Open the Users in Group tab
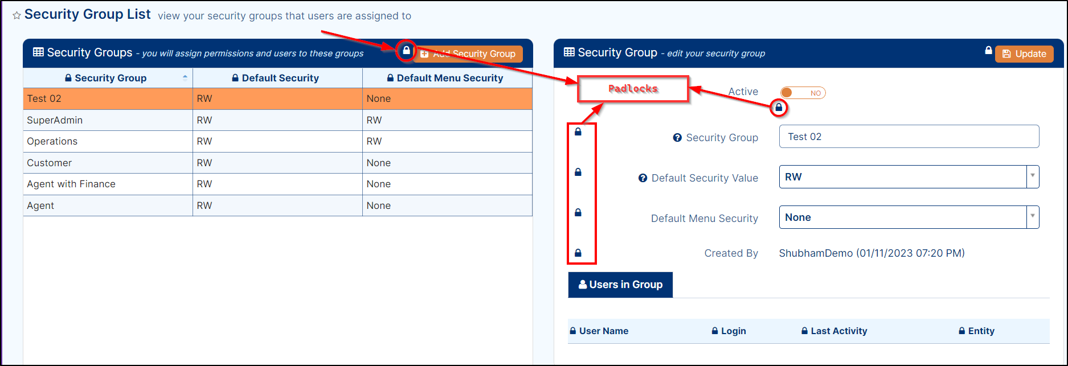The image size is (1068, 366). pyautogui.click(x=620, y=285)
